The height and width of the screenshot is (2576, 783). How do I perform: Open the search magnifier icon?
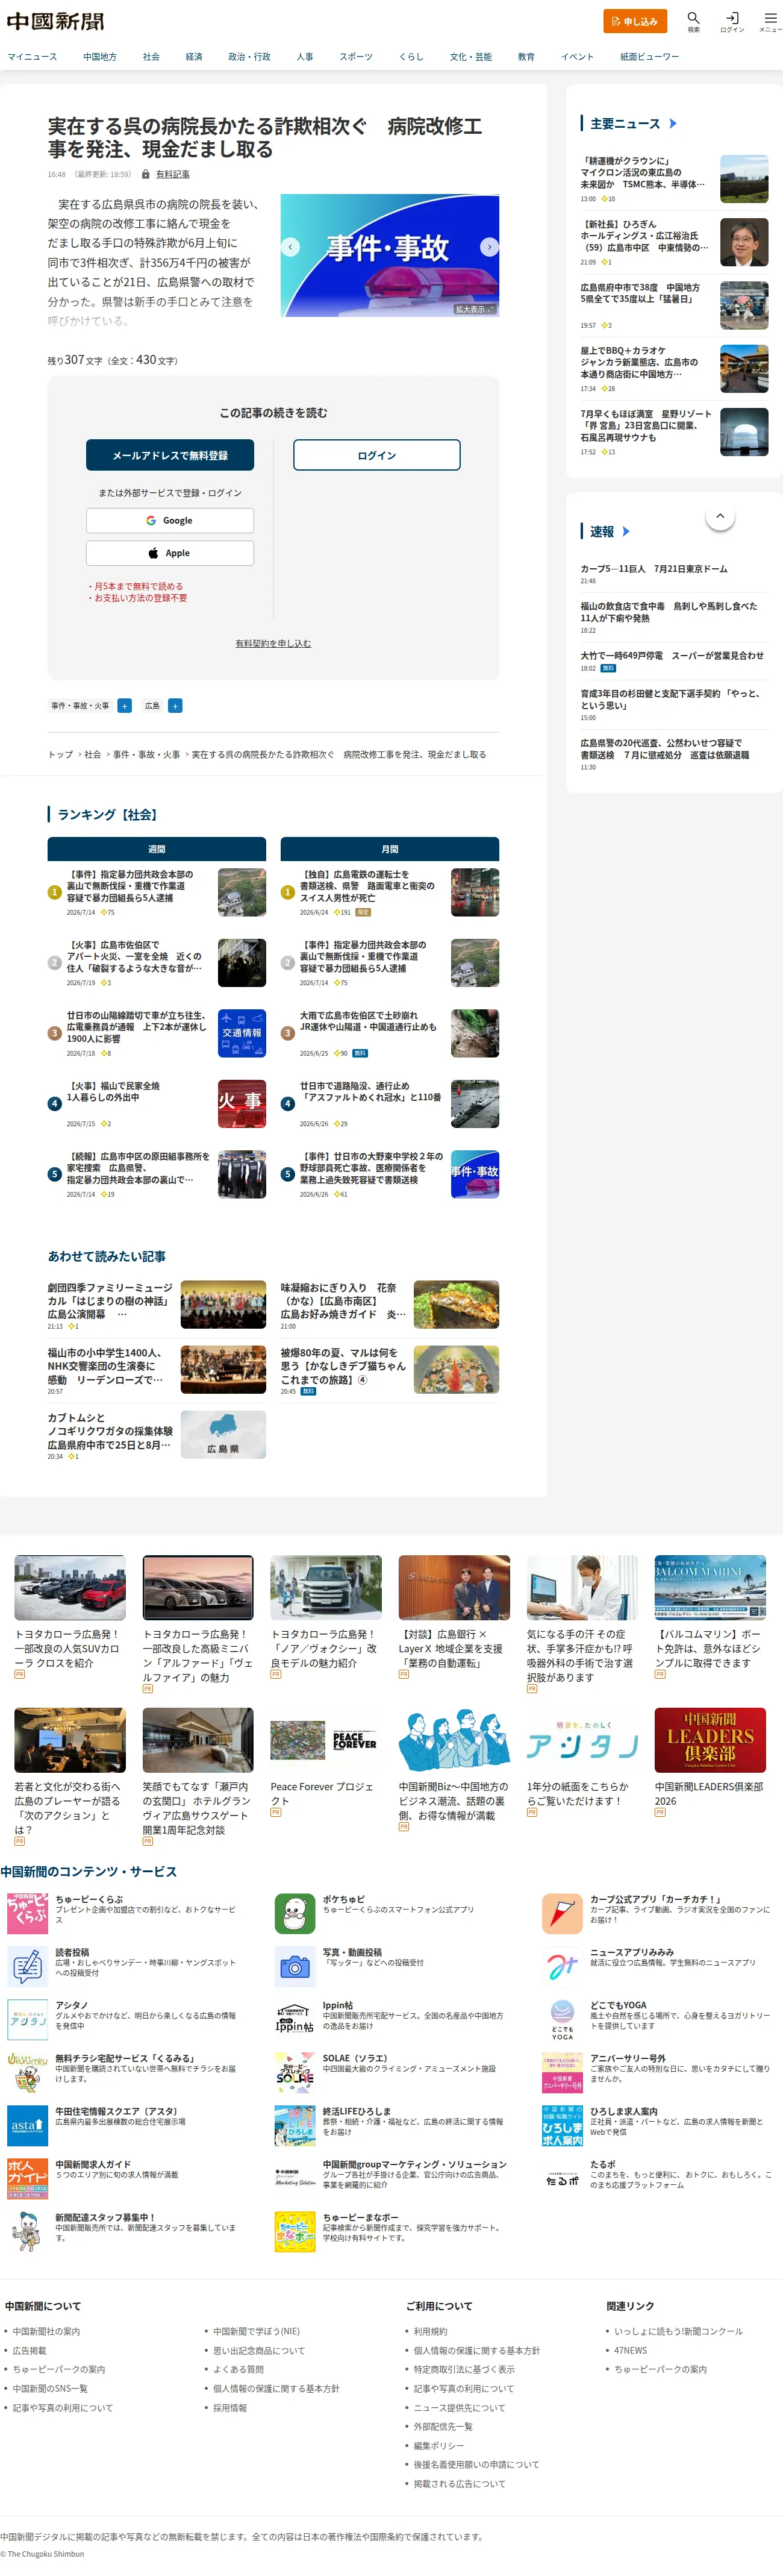[693, 18]
